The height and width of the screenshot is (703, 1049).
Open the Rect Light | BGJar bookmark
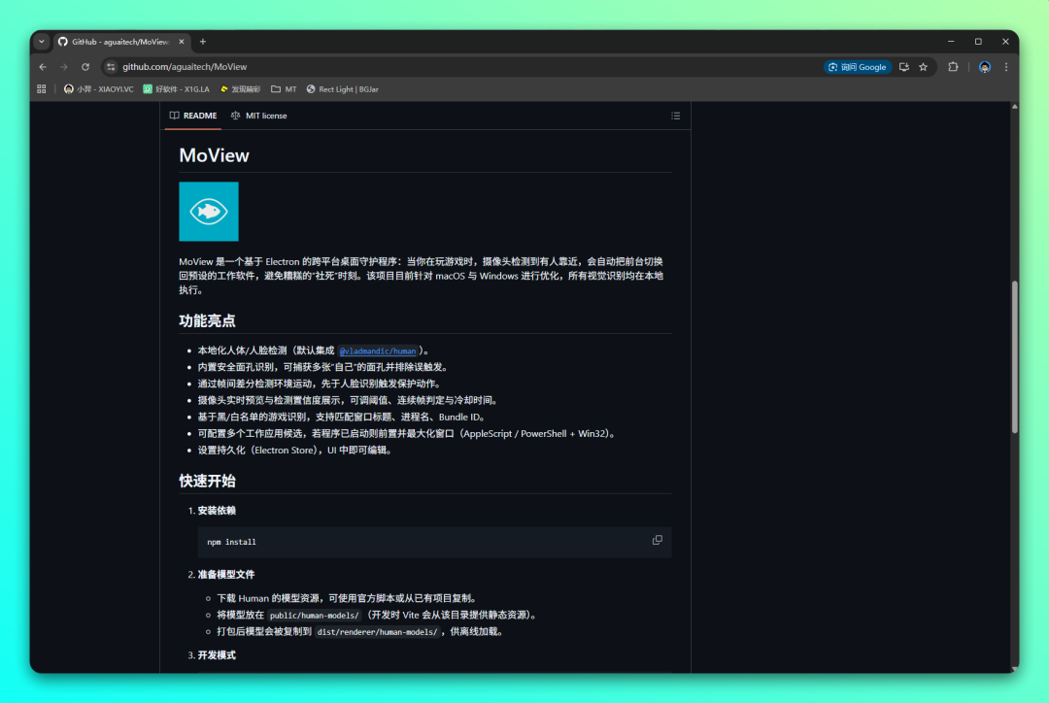coord(342,89)
